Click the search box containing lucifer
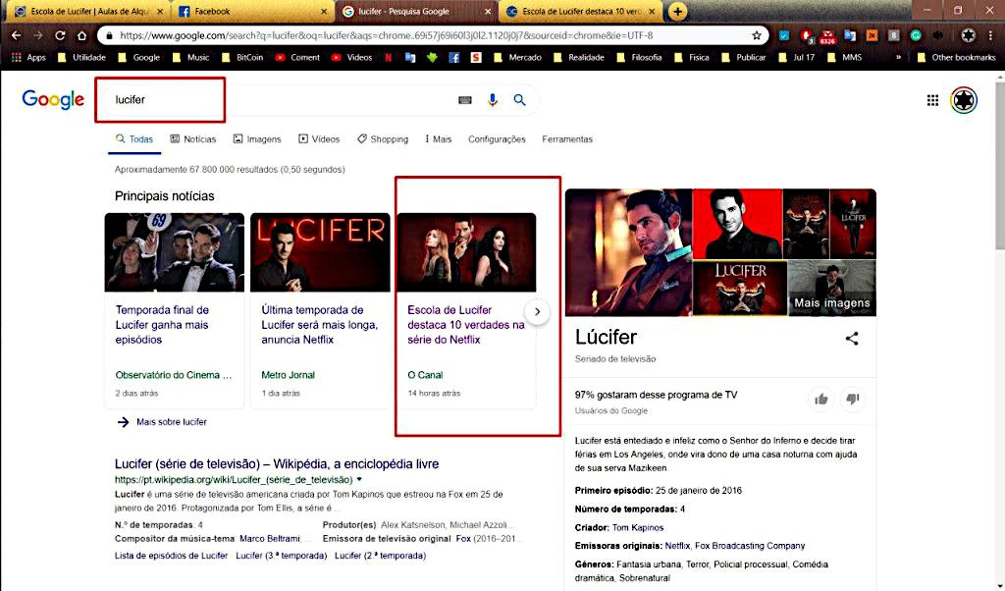Screen dimensions: 1005x591 click(x=275, y=100)
